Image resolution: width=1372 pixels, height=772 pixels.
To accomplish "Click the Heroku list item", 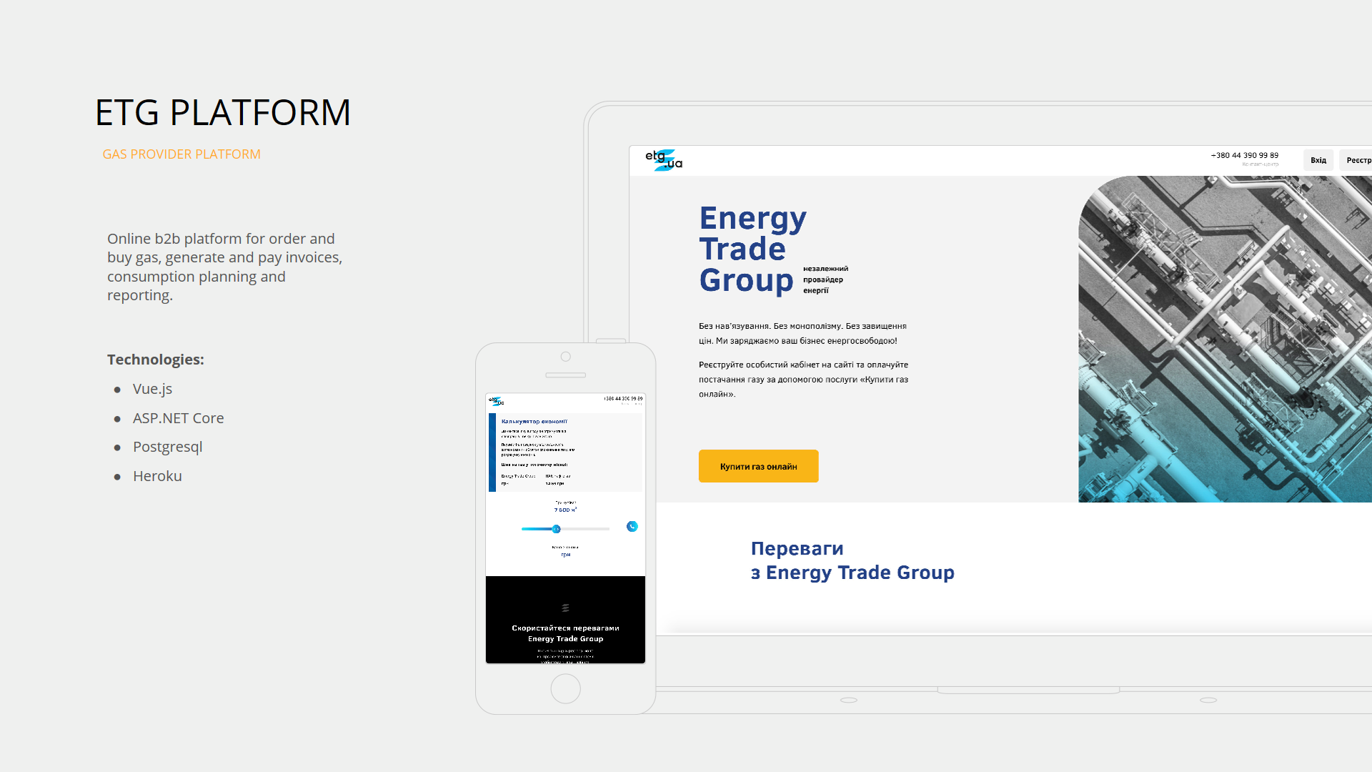I will [x=157, y=476].
